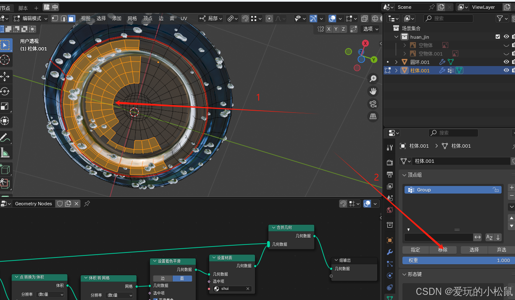Select the Add Cube tool
The width and height of the screenshot is (515, 300).
[5, 169]
